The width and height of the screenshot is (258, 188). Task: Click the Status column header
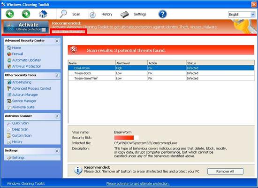(x=220, y=63)
